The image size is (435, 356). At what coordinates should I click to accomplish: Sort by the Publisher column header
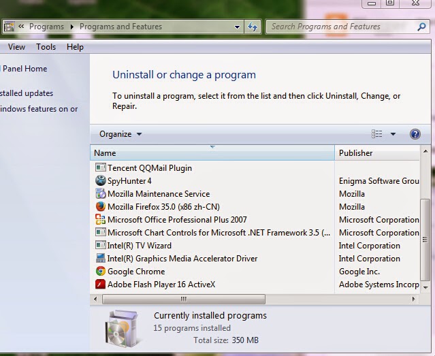(x=377, y=153)
